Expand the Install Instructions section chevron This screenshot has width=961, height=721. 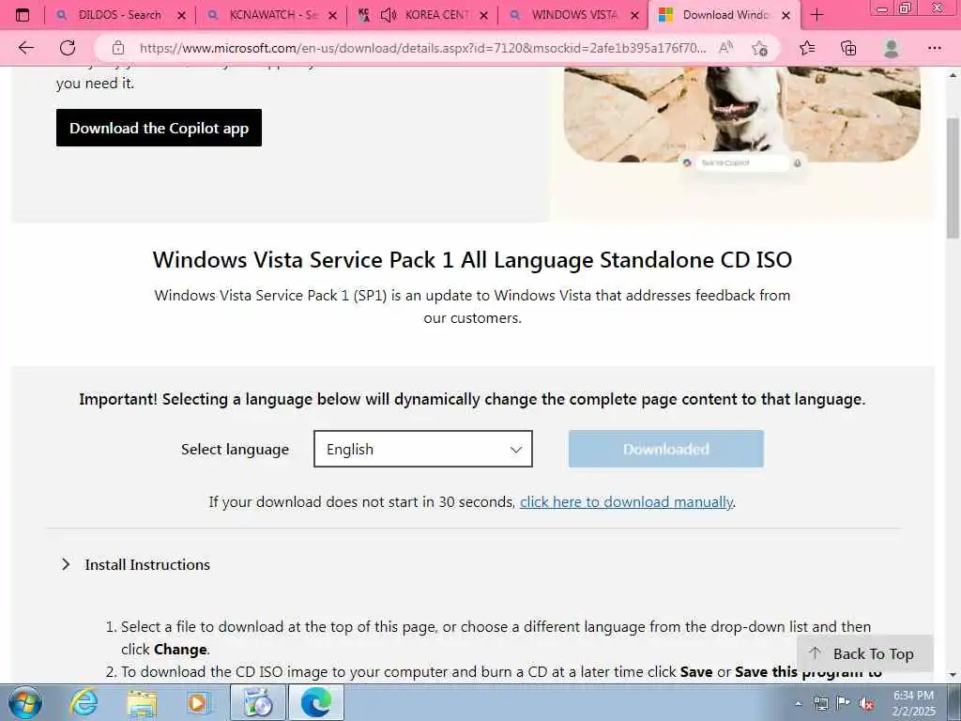click(66, 564)
